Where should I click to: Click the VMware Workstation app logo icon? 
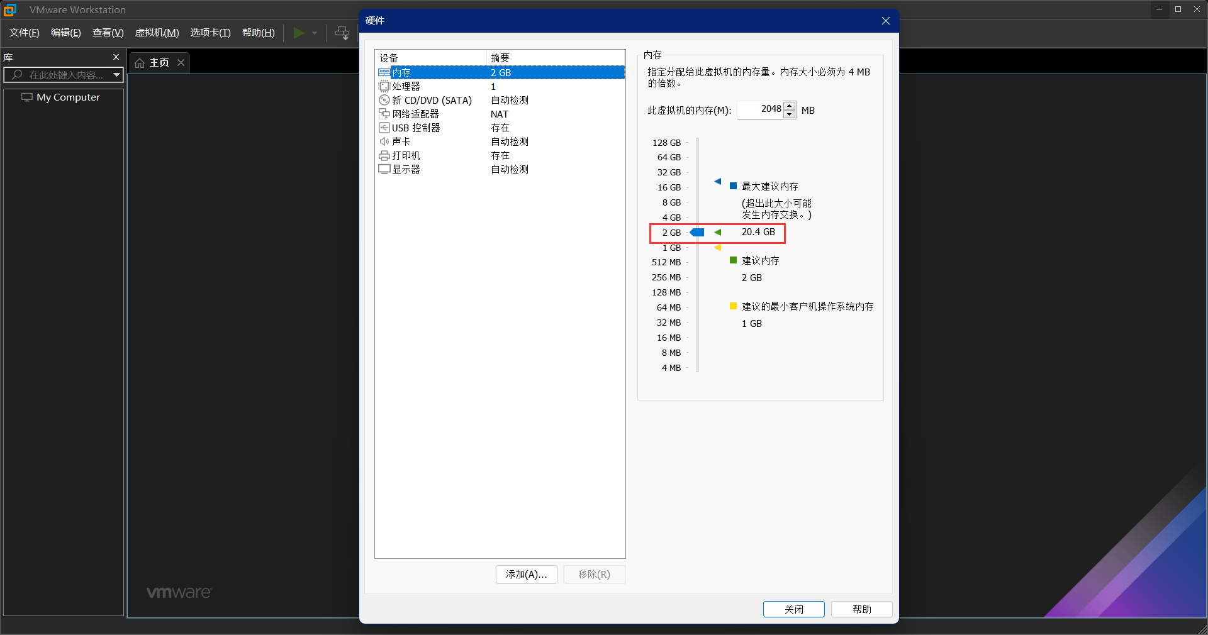pos(10,9)
